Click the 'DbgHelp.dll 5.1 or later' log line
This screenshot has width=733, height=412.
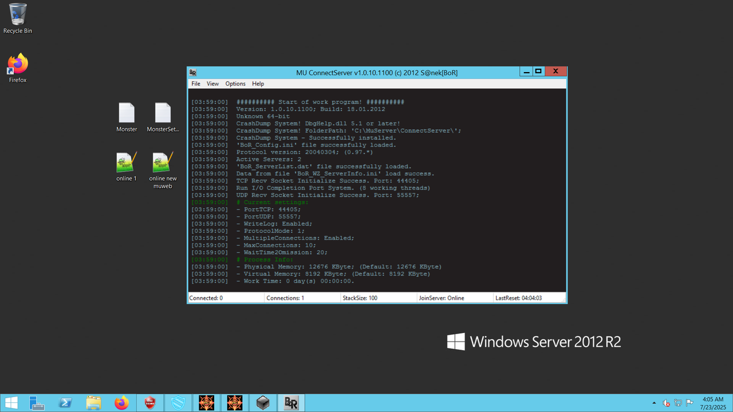point(295,123)
